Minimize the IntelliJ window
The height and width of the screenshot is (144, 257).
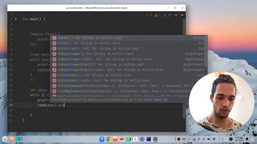pyautogui.click(x=168, y=8)
